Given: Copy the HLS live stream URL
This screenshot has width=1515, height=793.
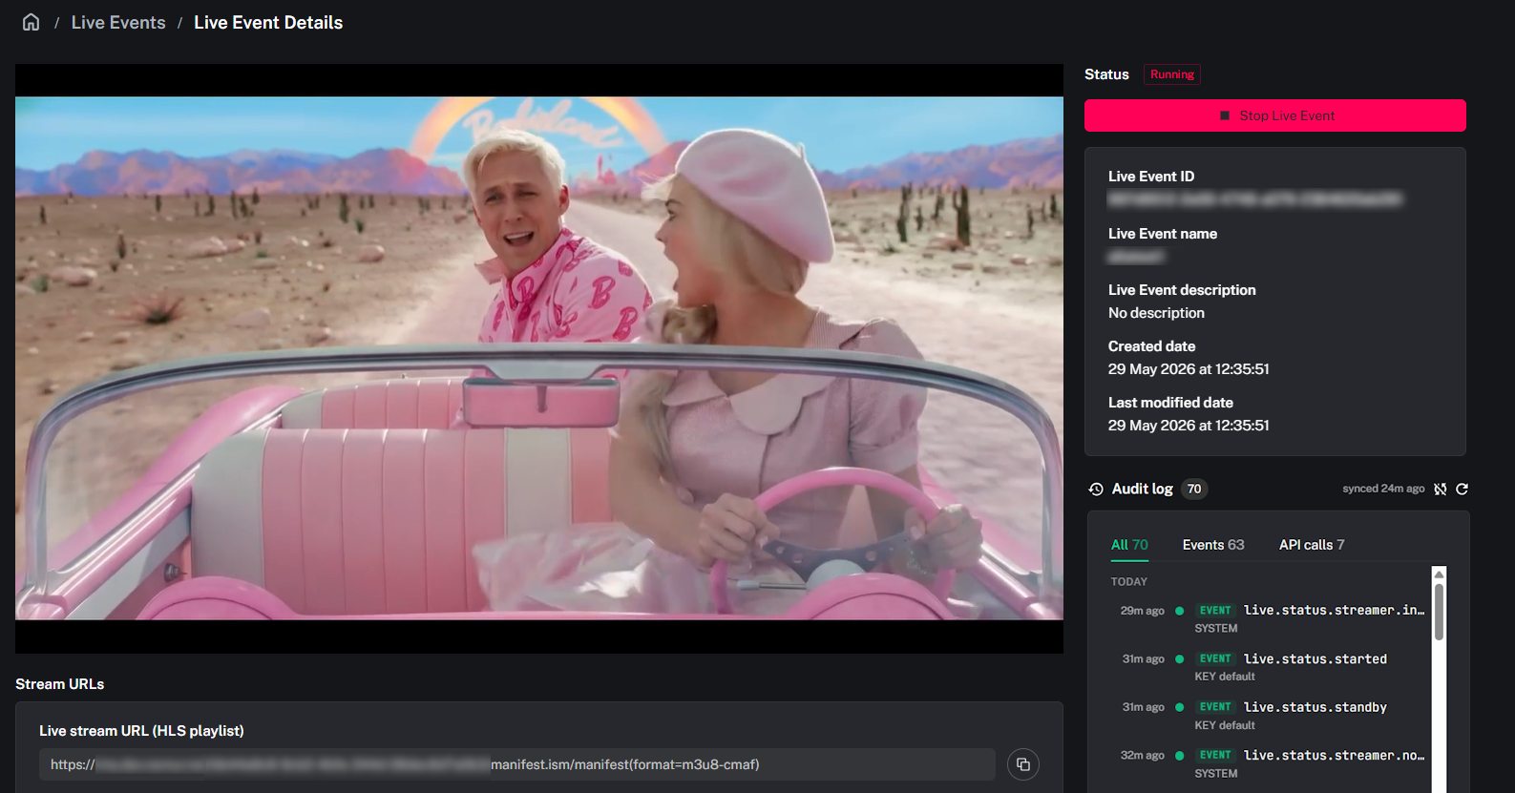Looking at the screenshot, I should [1023, 764].
